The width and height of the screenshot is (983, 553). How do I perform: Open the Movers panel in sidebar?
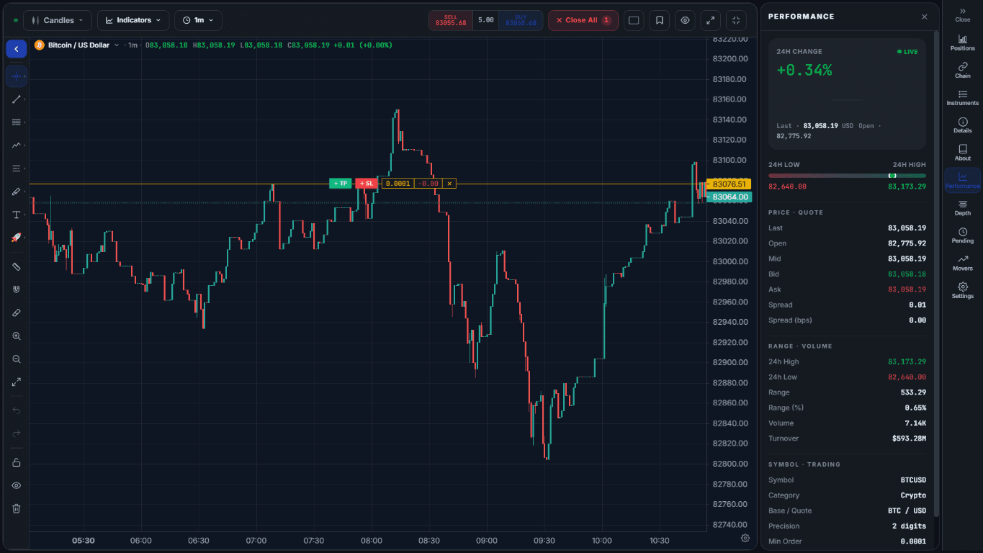click(963, 263)
